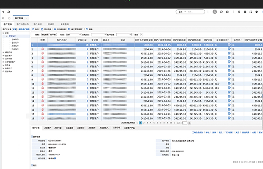Open the 栏目 dropdown showing 全部
The image size is (263, 169).
[74, 35]
